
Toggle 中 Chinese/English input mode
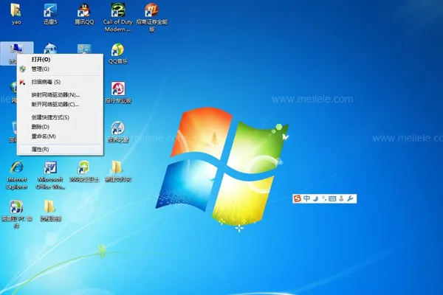click(x=306, y=198)
